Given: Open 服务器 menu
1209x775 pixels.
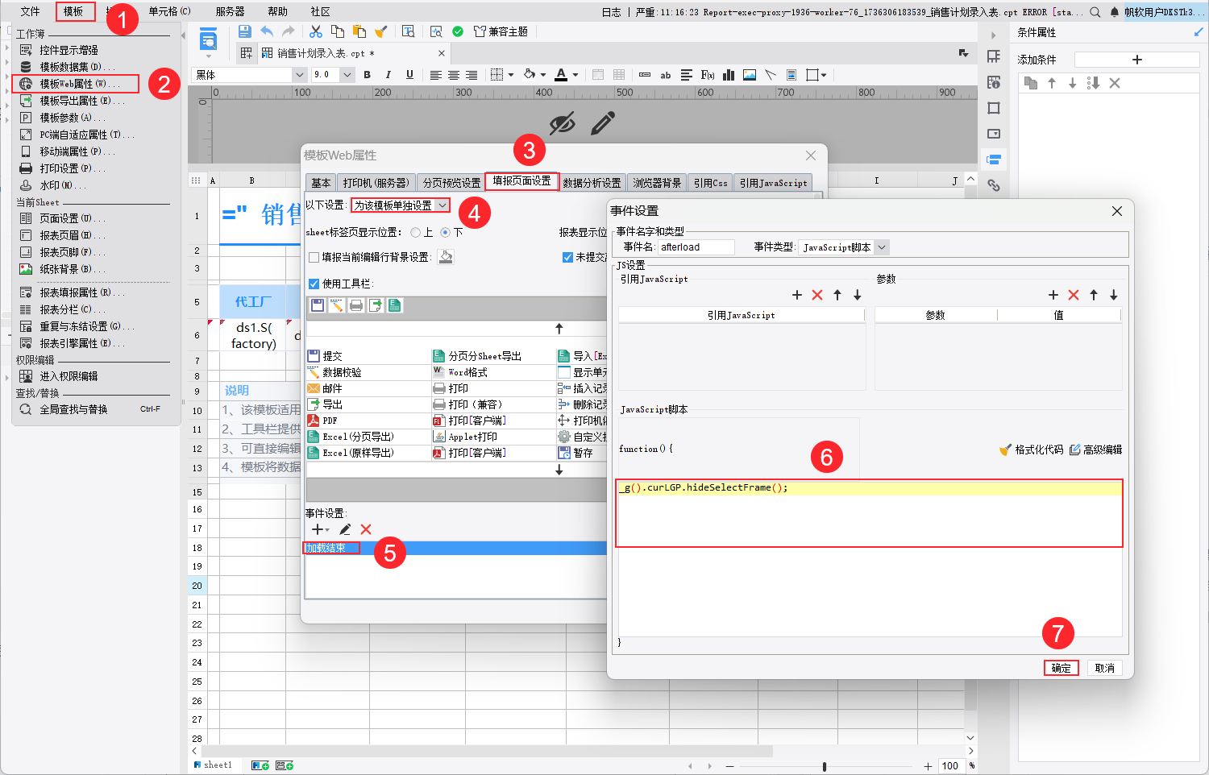Looking at the screenshot, I should [x=230, y=11].
